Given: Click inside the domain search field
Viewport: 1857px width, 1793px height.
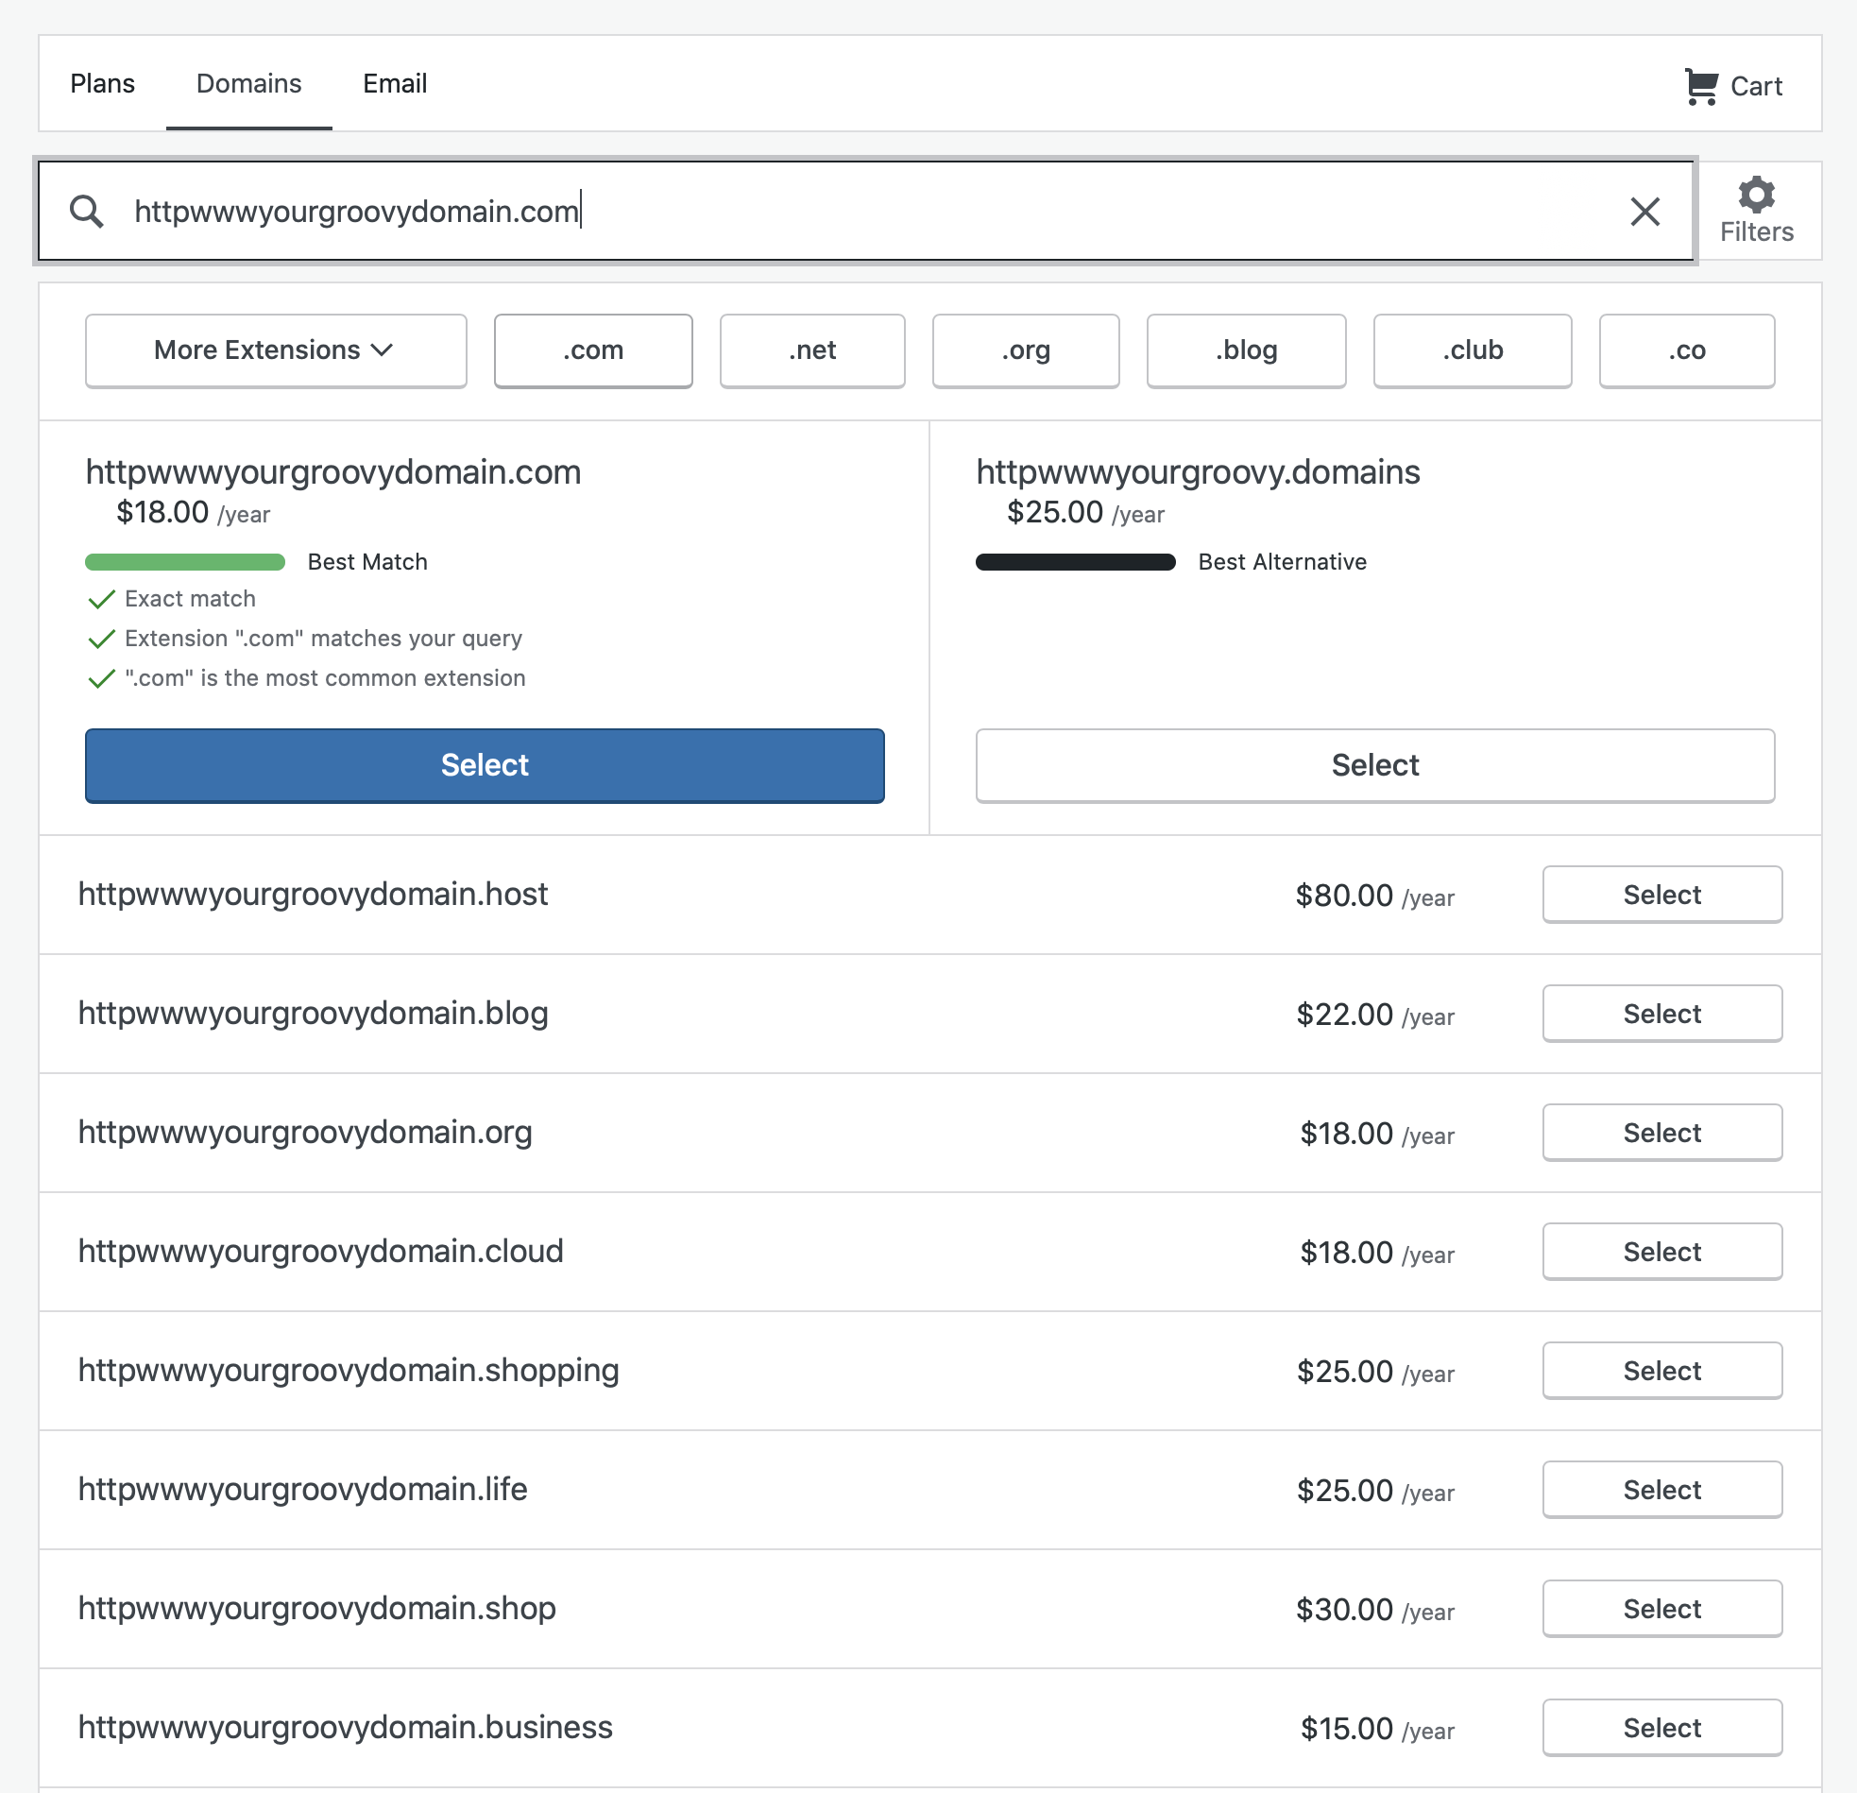Looking at the screenshot, I should tap(853, 212).
